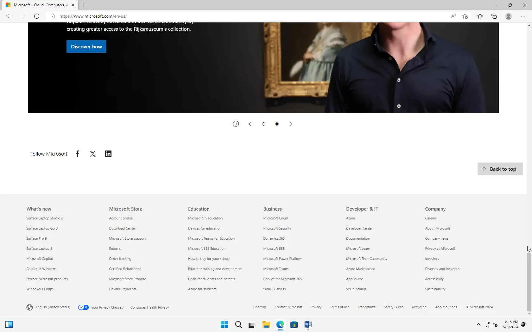Select the first carousel slide dot
Image resolution: width=532 pixels, height=332 pixels.
[x=263, y=124]
